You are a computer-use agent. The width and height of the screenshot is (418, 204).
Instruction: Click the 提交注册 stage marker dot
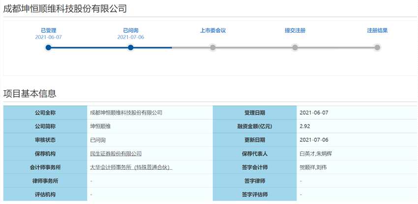pos(295,48)
